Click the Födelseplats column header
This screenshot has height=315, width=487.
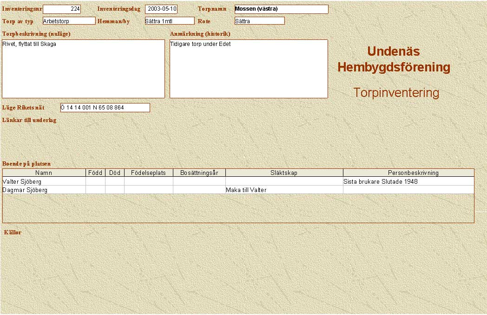tap(148, 173)
